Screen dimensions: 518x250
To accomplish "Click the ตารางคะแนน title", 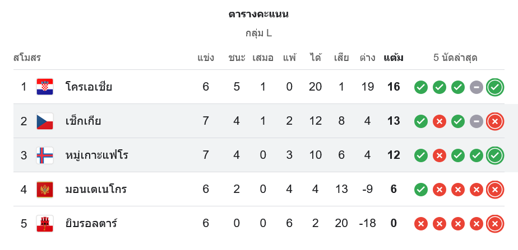I will tap(259, 15).
